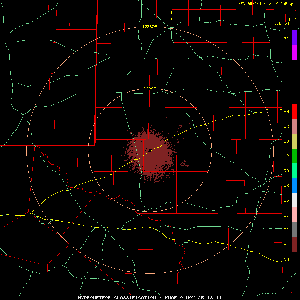
Task: Click the BD legend label
Action: 286,141
